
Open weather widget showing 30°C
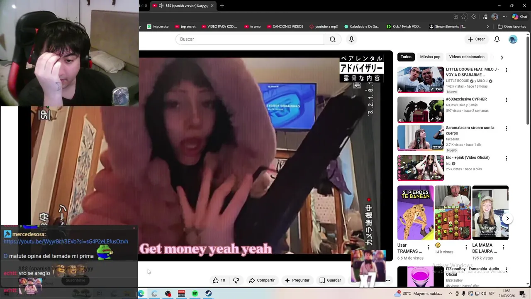(x=418, y=294)
